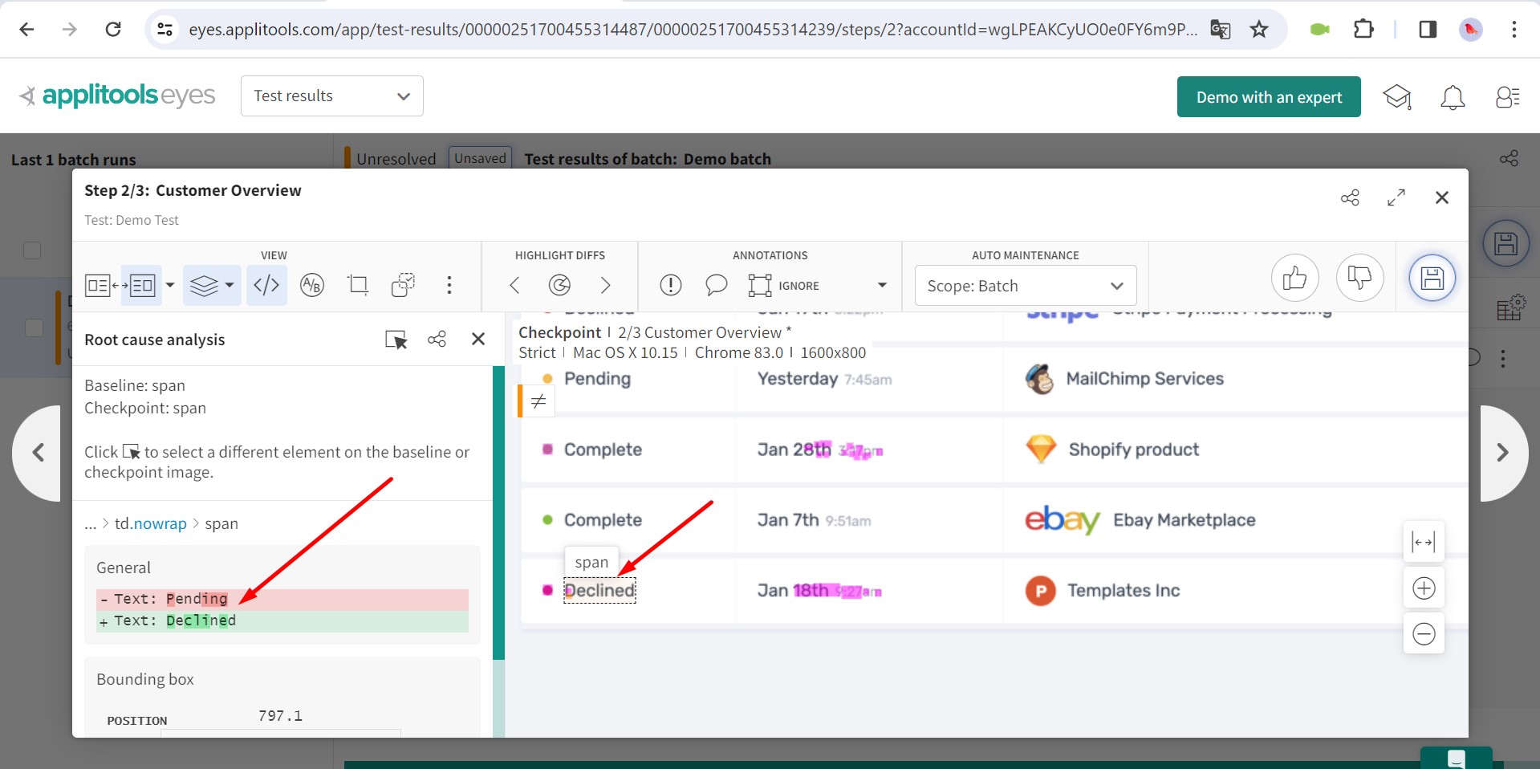Click the radar highlight diffs icon
Viewport: 1540px width, 769px height.
click(x=559, y=285)
